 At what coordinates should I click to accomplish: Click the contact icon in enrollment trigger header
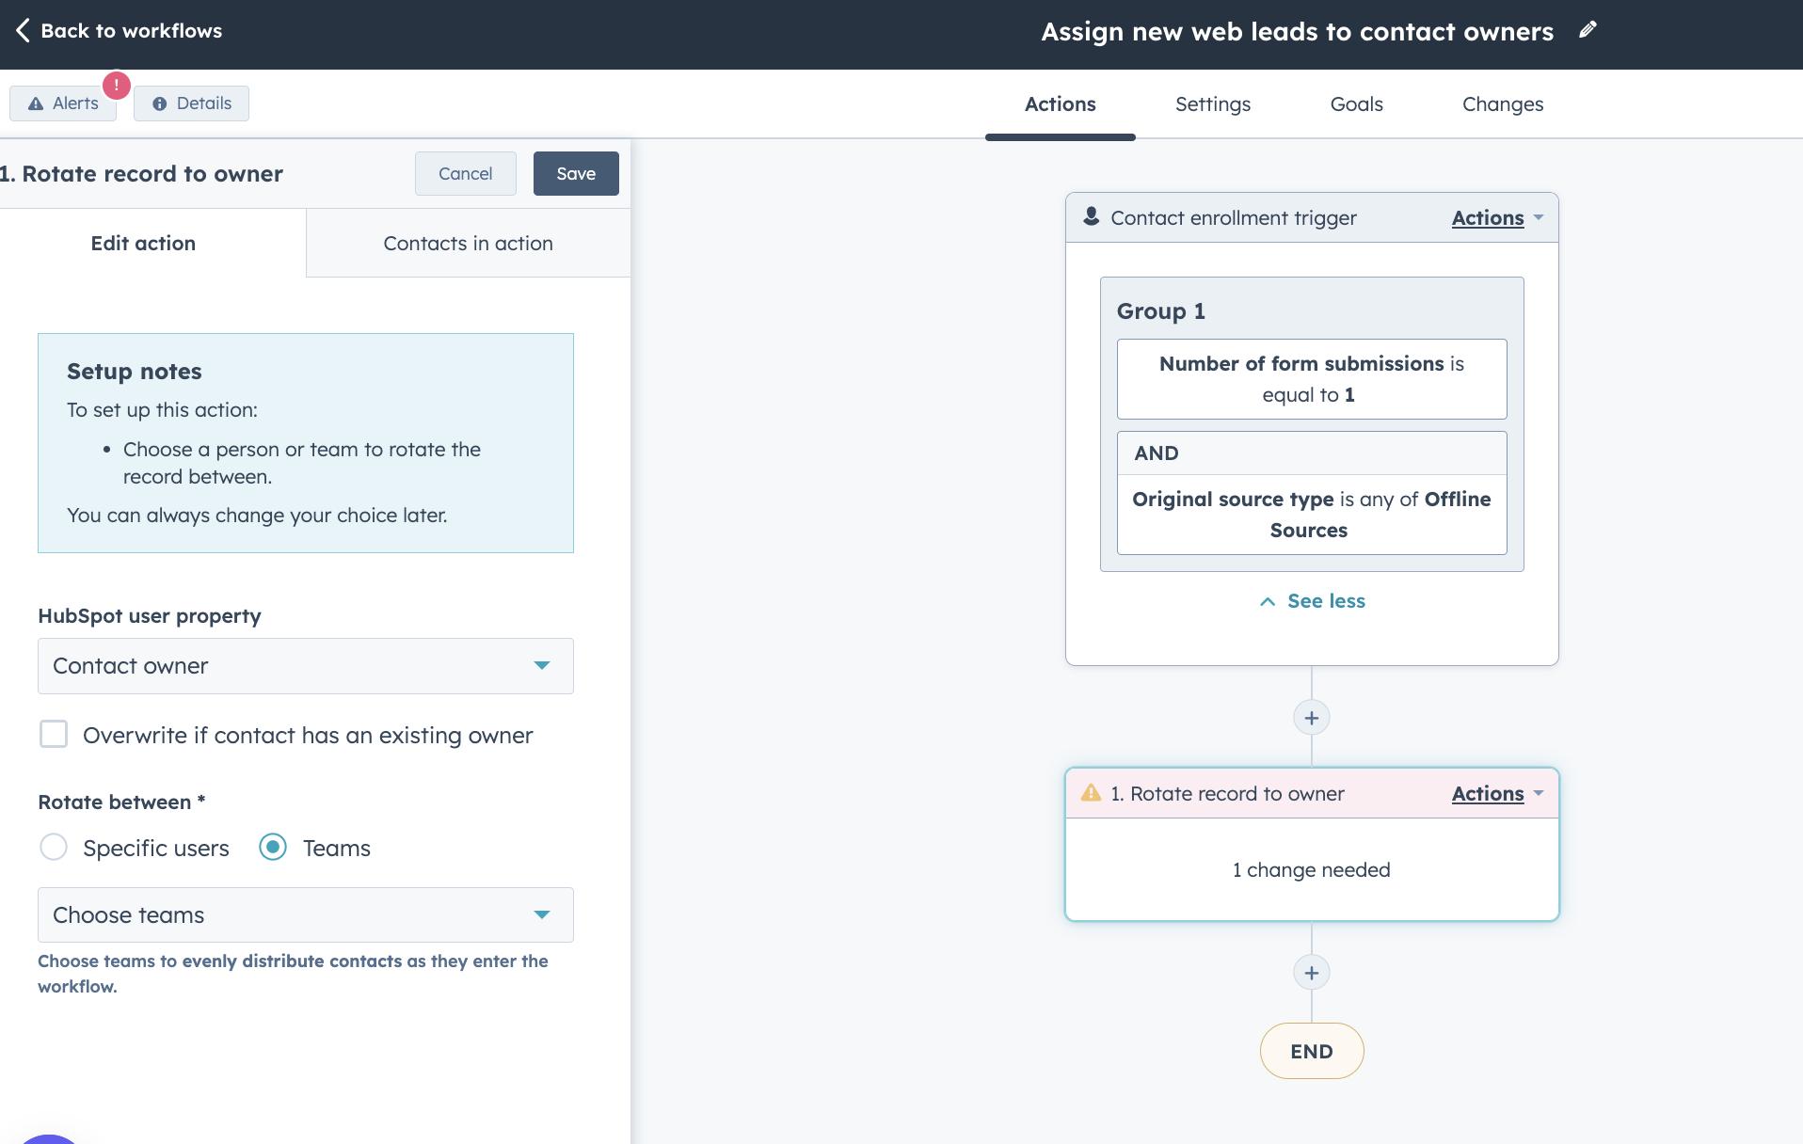1091,217
